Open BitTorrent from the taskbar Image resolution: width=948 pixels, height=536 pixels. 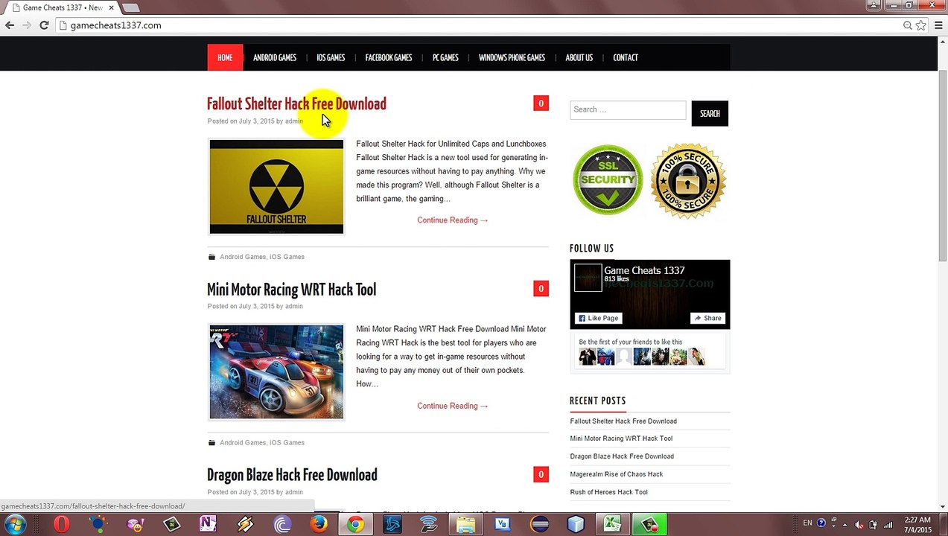282,525
